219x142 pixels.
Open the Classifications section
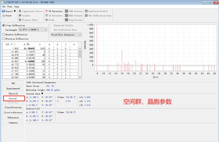13,107
